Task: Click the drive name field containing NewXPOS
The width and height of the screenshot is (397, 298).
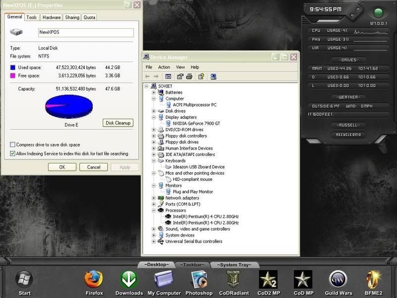Action: click(x=86, y=32)
